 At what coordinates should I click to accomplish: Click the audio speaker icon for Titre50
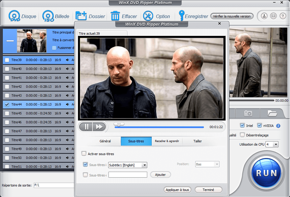[x=67, y=158]
